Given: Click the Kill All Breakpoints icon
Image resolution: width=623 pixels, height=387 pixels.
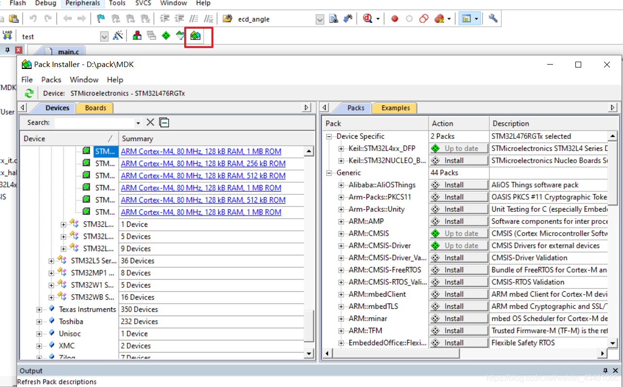Looking at the screenshot, I should 439,19.
